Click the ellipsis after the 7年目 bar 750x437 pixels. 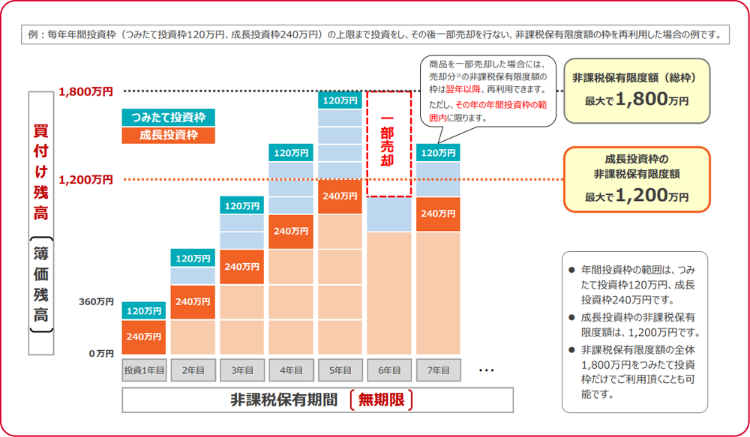(x=487, y=370)
